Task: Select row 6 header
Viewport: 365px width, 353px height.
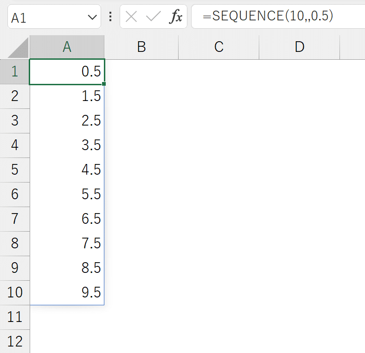Action: coord(15,195)
